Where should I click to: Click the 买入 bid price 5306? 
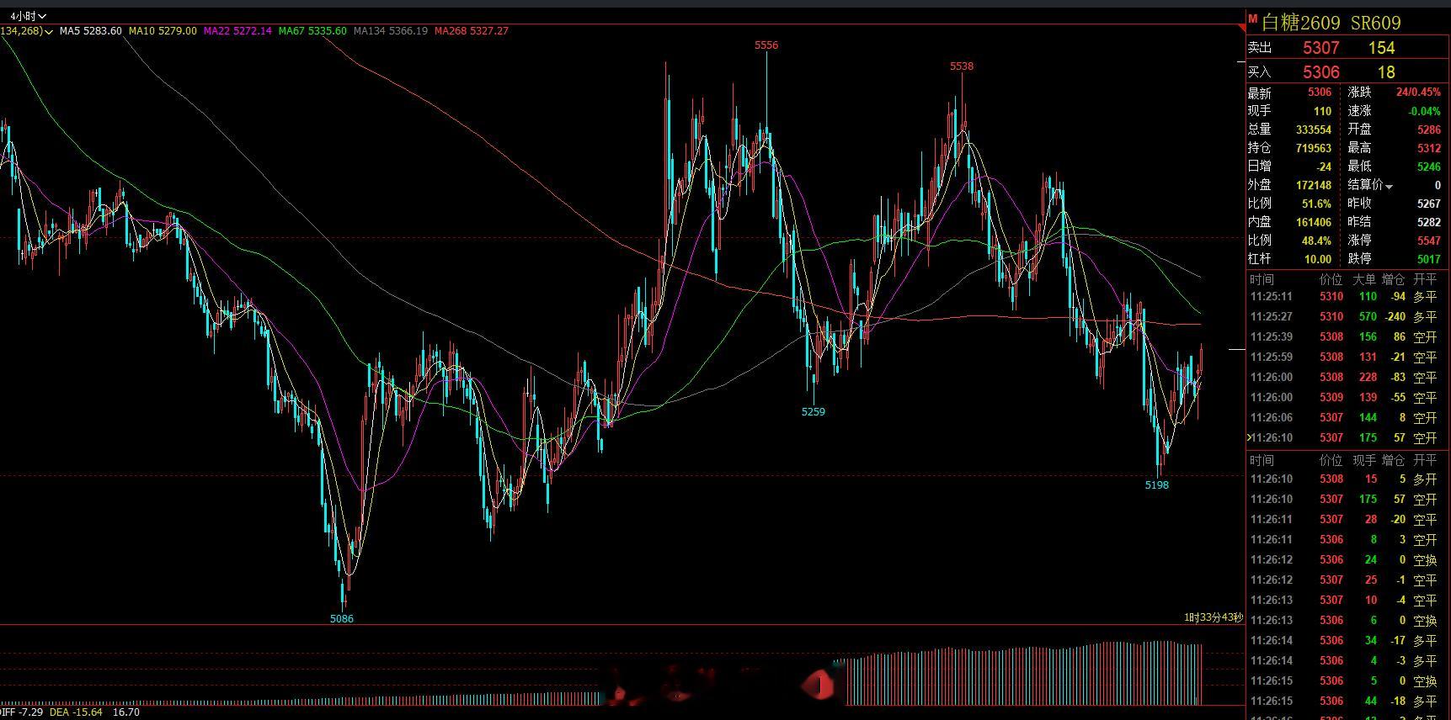(1320, 72)
